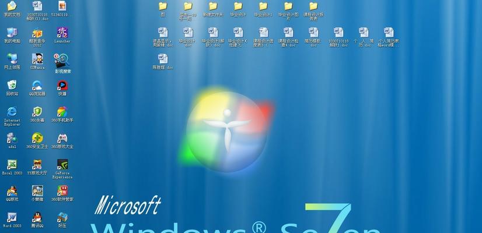Select the 1030710118 (1).doc file at left
This screenshot has width=482, height=233.
[37, 10]
